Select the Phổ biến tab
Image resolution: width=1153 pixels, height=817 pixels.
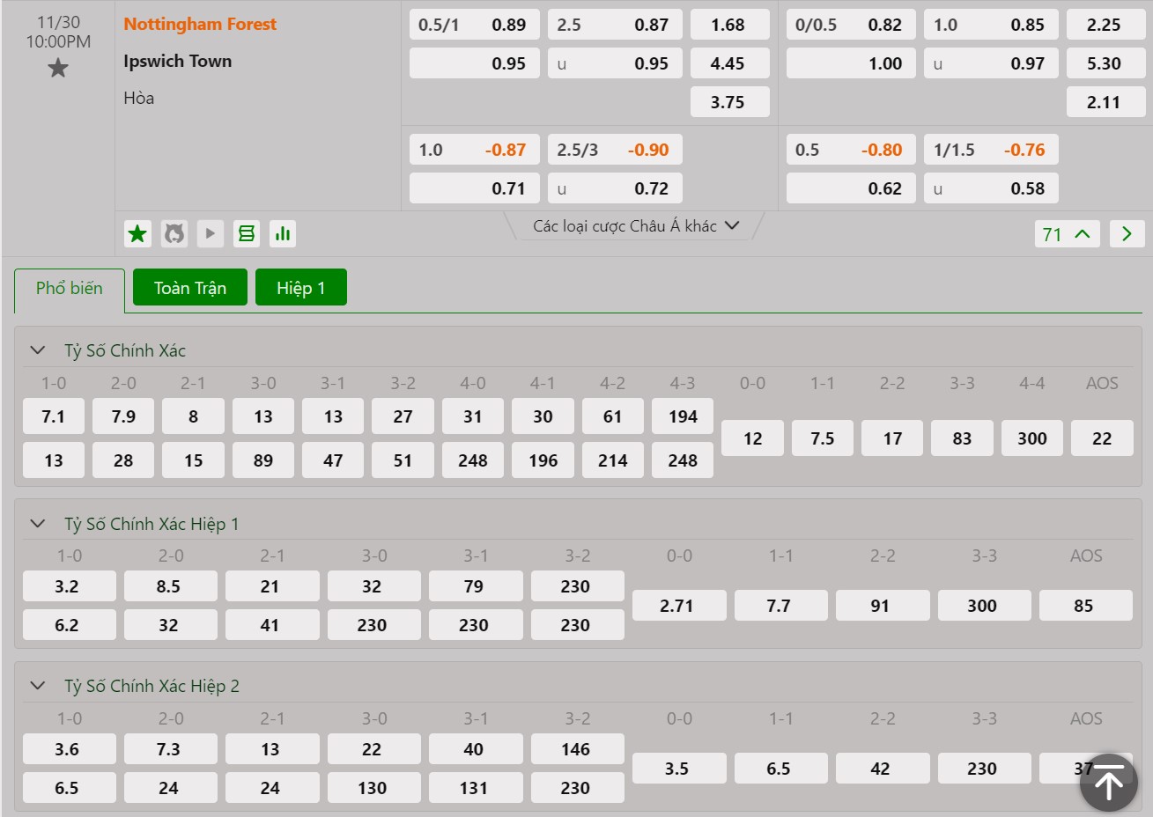pyautogui.click(x=70, y=289)
